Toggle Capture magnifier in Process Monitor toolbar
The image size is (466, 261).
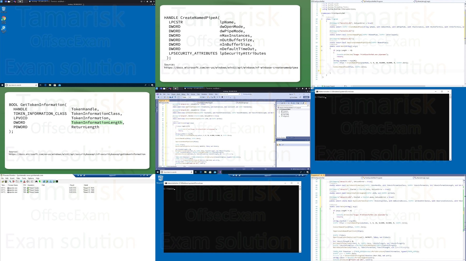pyautogui.click(x=10, y=181)
